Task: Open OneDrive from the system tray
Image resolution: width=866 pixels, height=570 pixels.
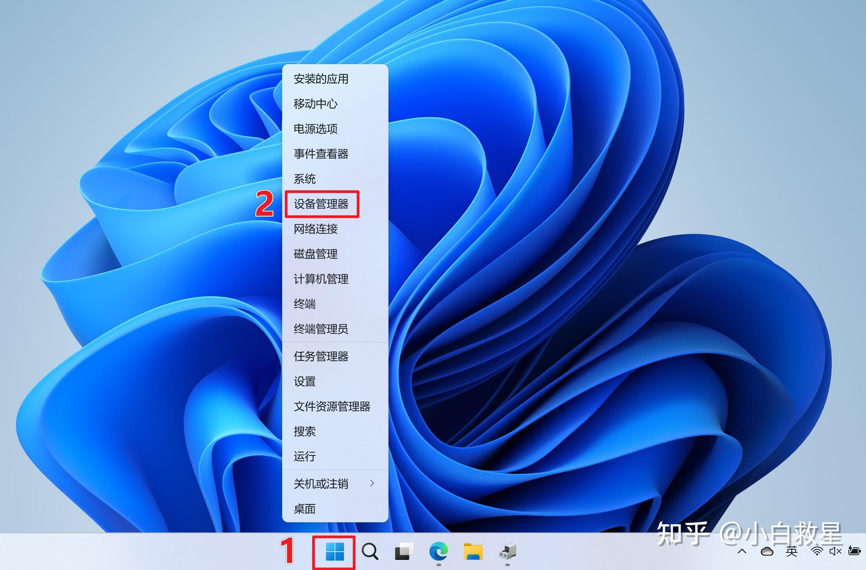Action: coord(767,552)
